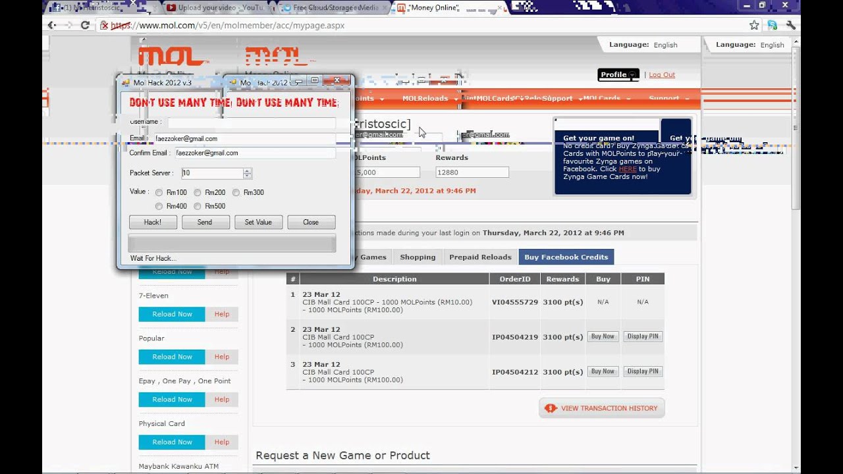
Task: Click Reload Now under 7-Eleven
Action: [x=172, y=314]
